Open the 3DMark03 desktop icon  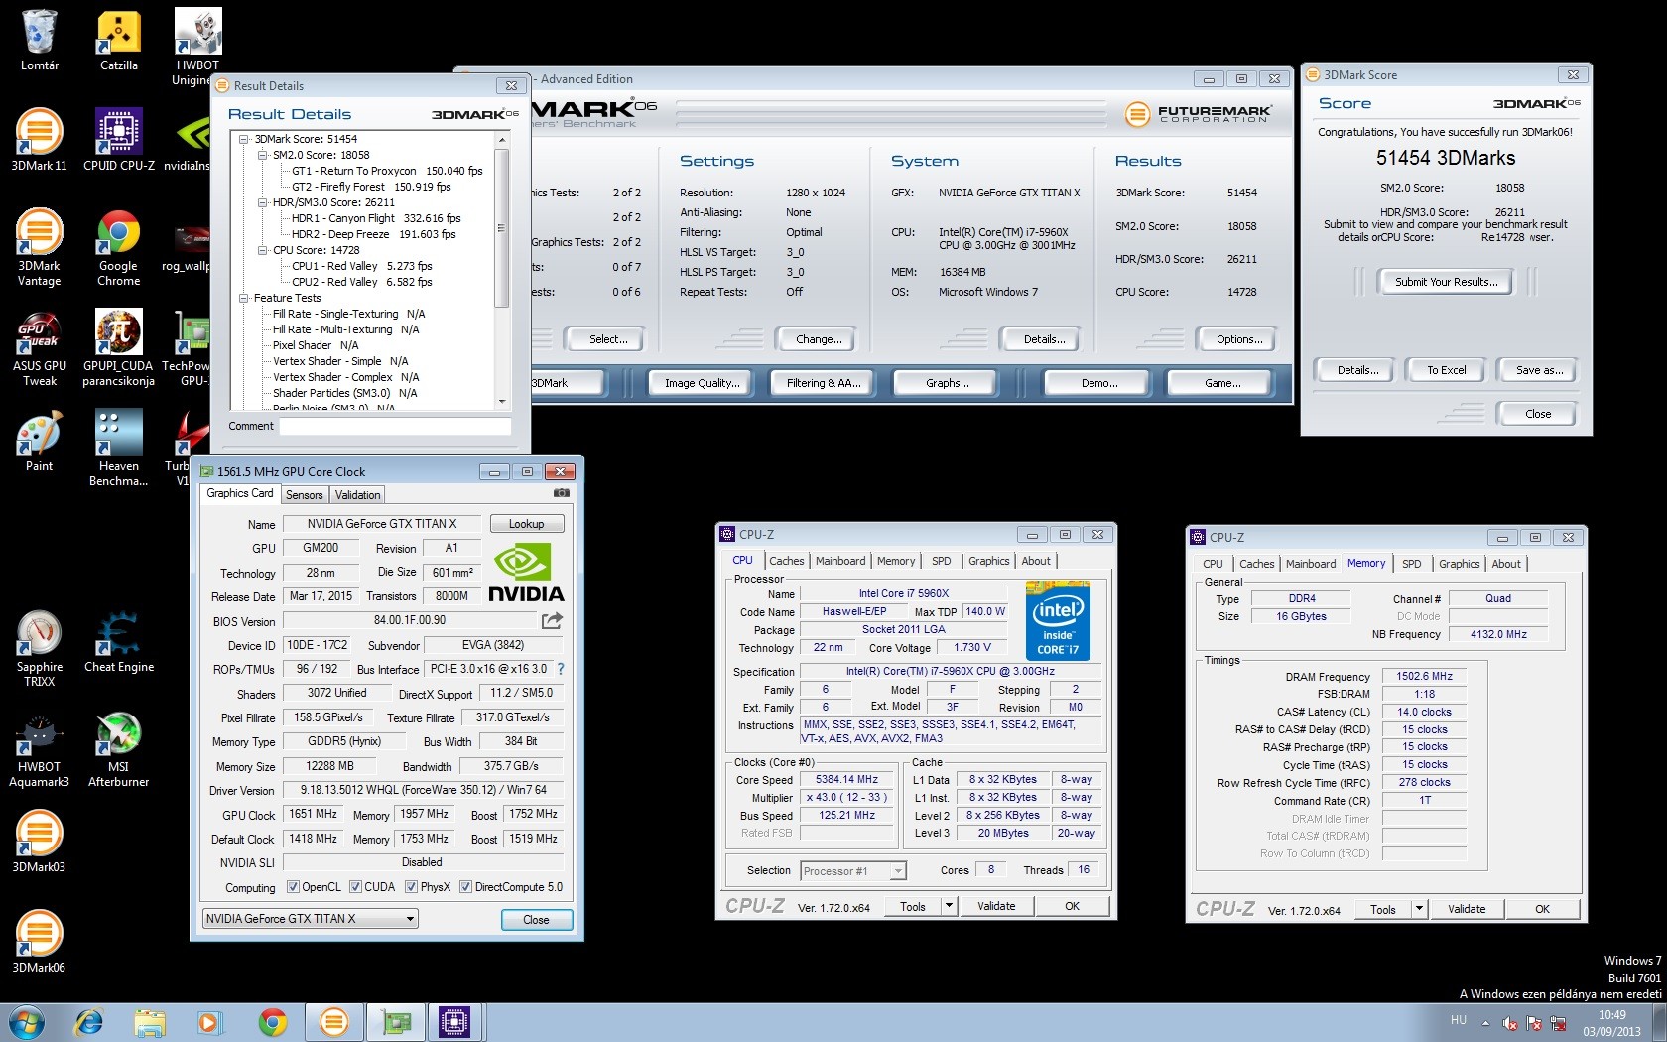[x=40, y=842]
